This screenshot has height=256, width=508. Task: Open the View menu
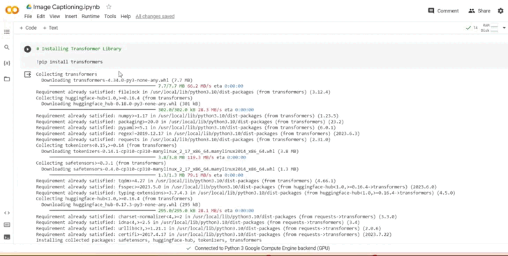coord(54,17)
